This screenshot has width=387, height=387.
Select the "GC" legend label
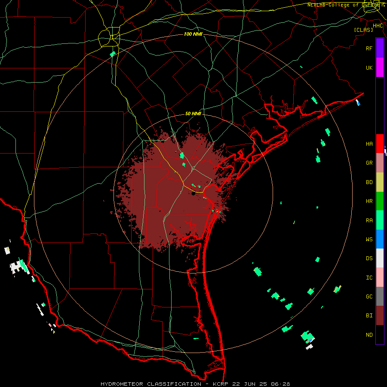(369, 297)
